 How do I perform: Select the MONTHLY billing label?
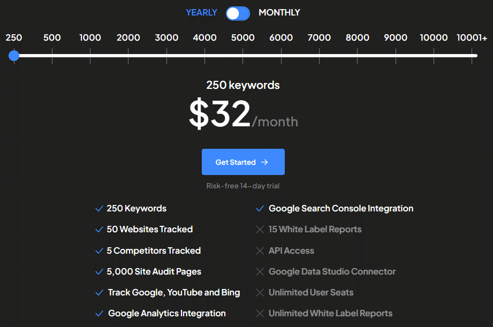279,12
